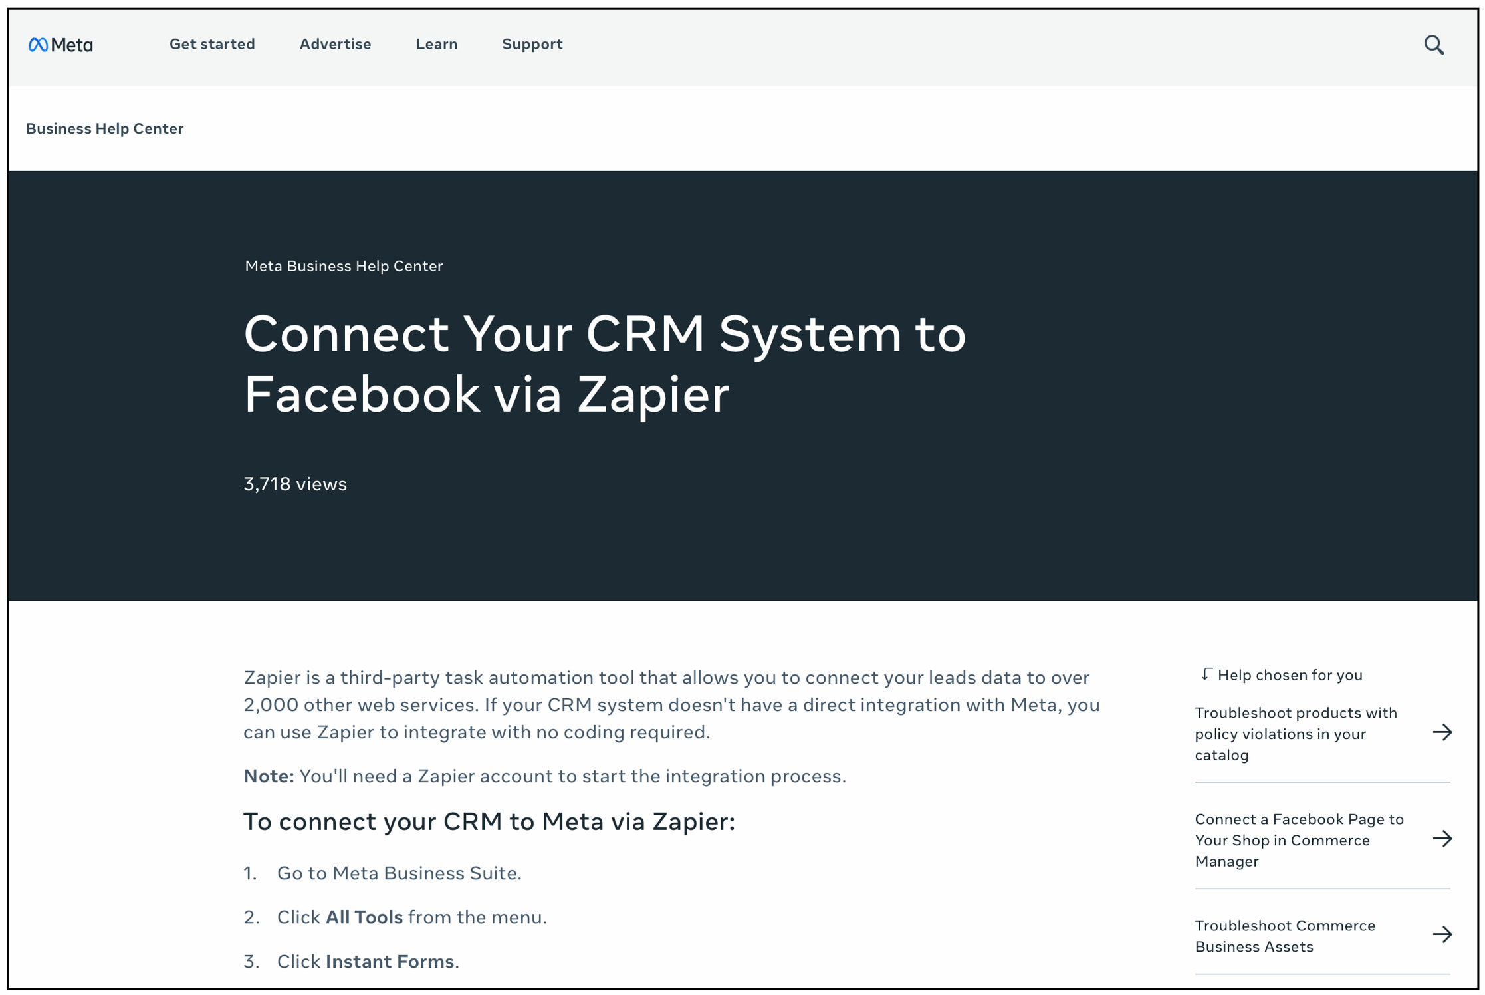This screenshot has width=1485, height=995.
Task: Click Meta Business Help Center link in banner
Action: (344, 266)
